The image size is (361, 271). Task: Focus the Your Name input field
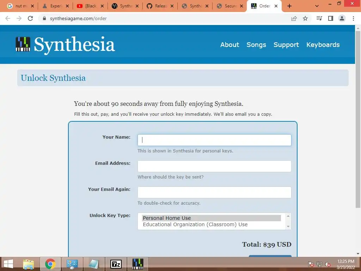tap(214, 140)
